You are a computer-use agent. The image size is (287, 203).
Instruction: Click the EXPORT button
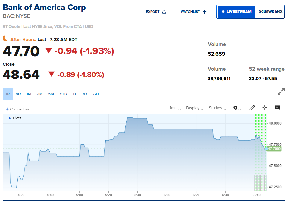[156, 12]
